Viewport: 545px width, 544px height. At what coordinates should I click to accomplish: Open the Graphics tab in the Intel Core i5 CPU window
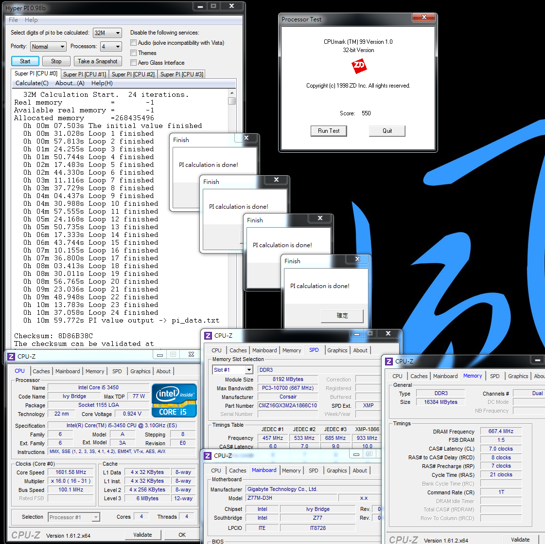(141, 371)
